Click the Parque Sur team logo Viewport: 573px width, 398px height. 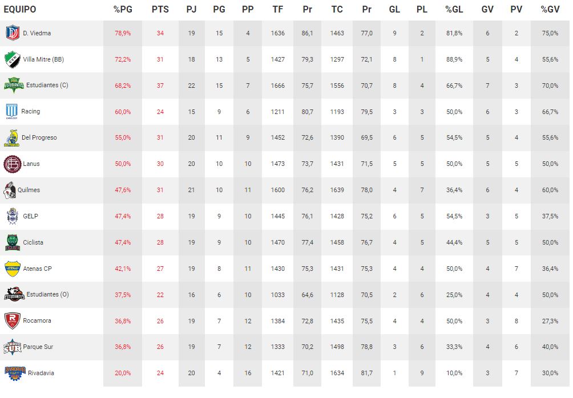point(12,347)
